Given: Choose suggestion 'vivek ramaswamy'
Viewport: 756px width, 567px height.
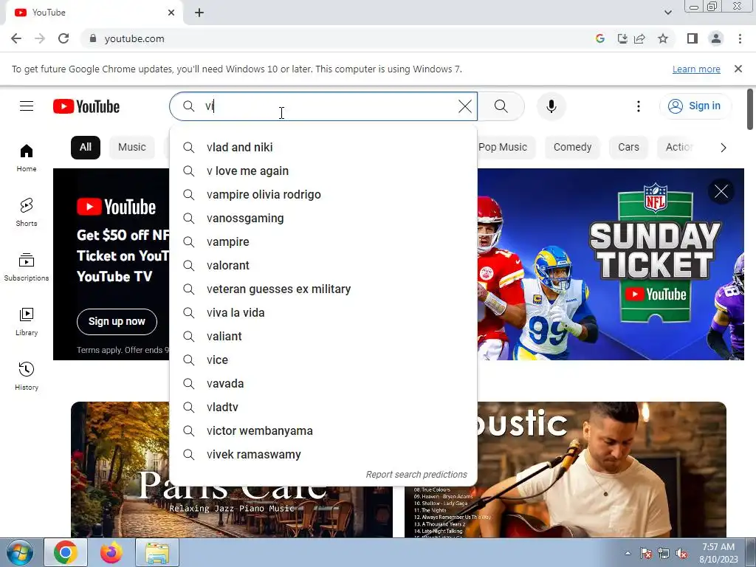Looking at the screenshot, I should click(x=323, y=454).
